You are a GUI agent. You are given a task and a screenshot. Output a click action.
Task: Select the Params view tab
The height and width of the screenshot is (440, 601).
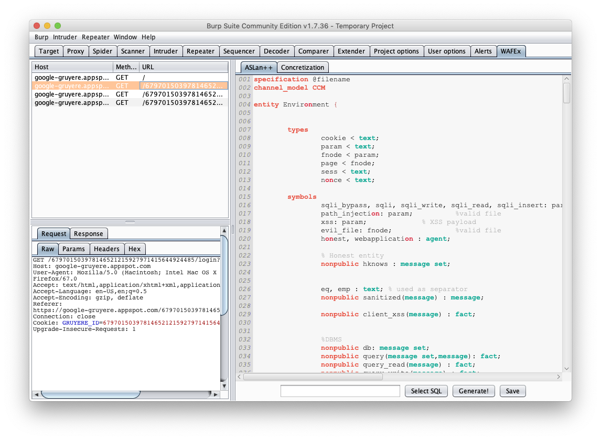[x=73, y=249]
